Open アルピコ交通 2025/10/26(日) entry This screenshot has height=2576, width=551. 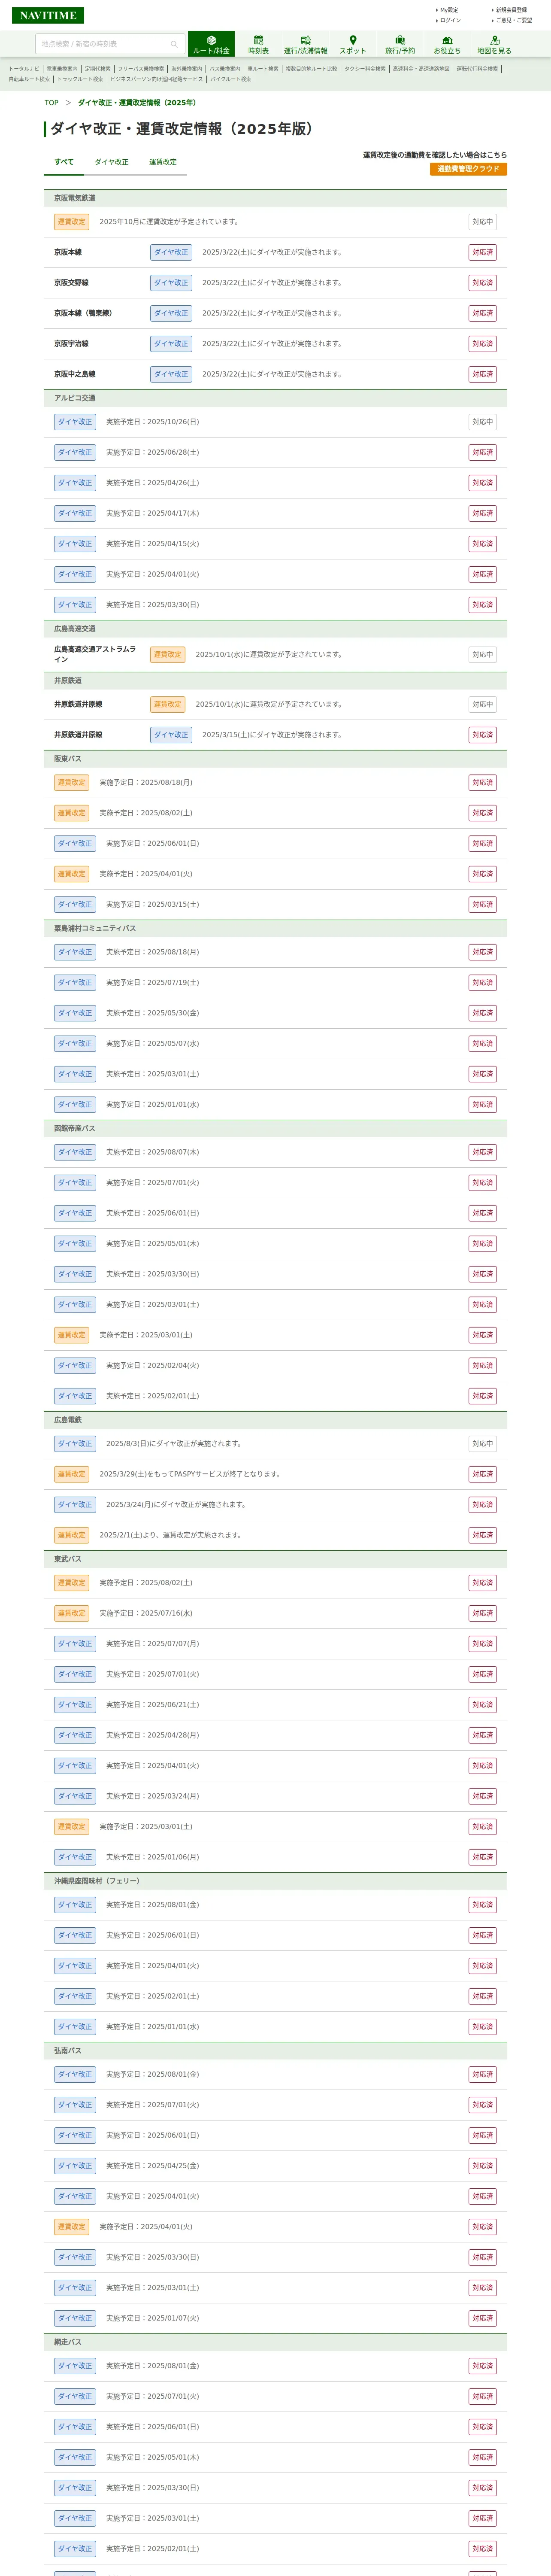click(275, 422)
